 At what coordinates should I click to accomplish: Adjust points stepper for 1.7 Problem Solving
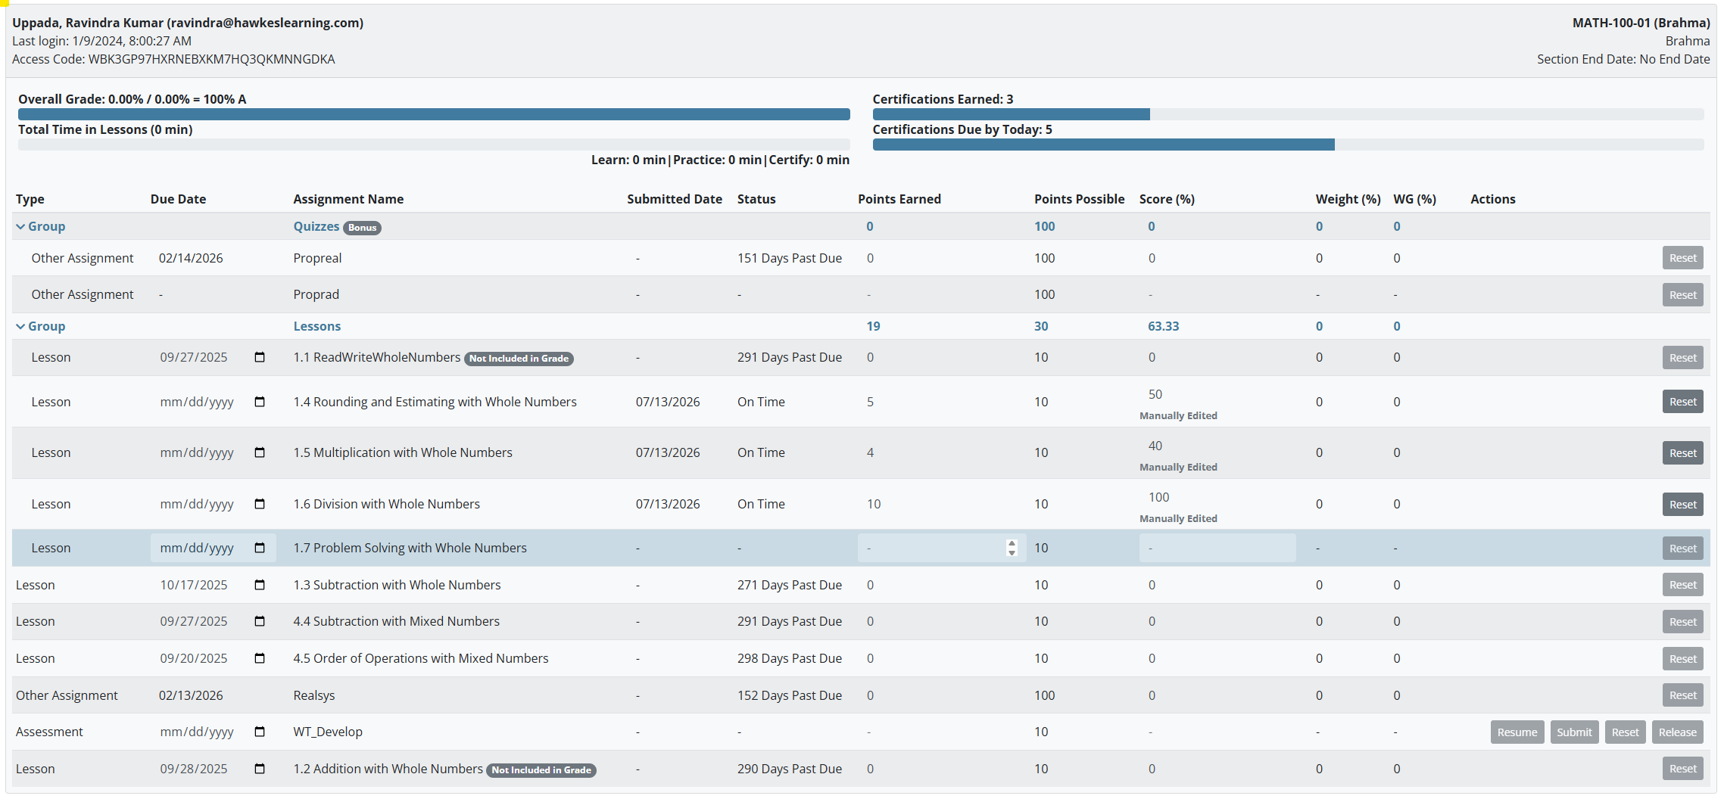1012,548
